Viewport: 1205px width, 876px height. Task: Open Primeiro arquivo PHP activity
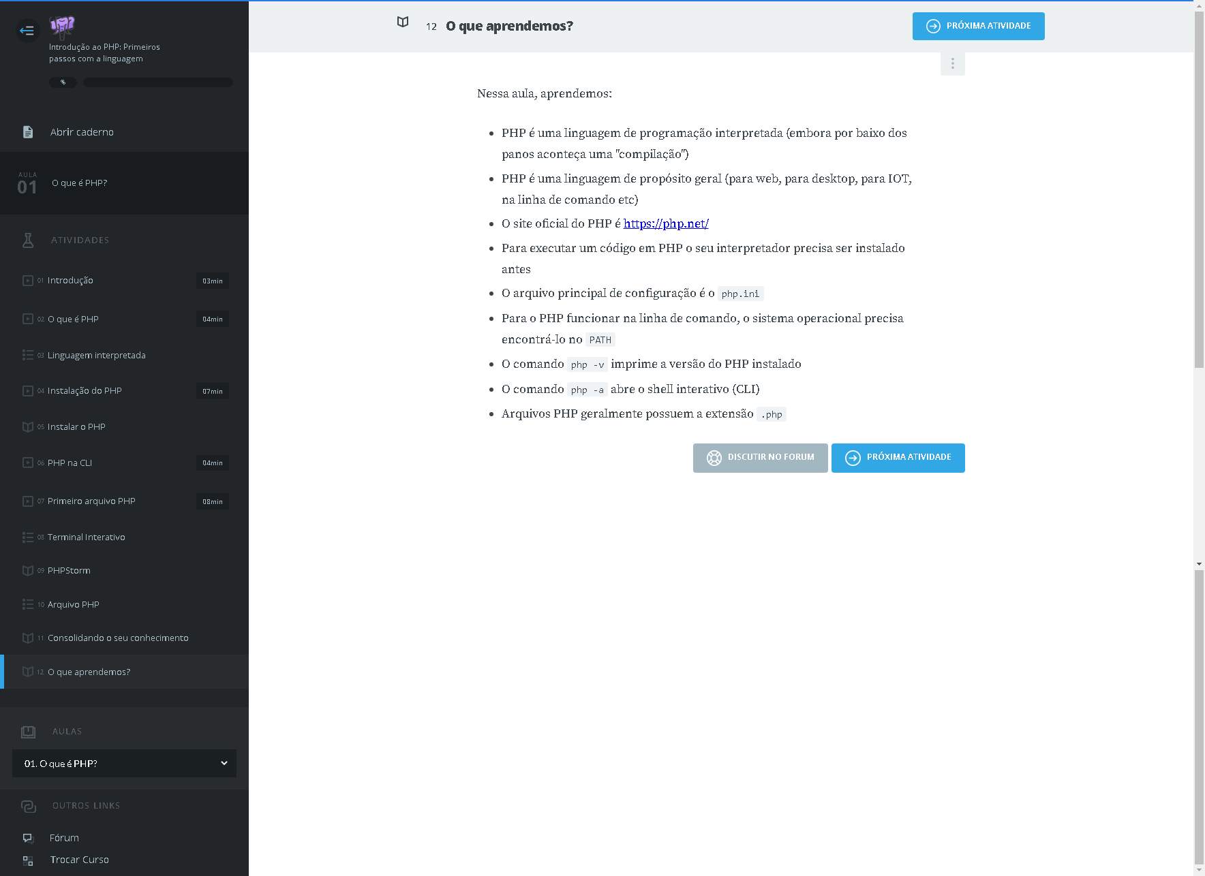click(91, 501)
